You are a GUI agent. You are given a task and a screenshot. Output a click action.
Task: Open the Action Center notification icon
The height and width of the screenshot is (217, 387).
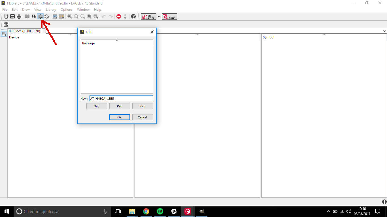click(x=377, y=211)
